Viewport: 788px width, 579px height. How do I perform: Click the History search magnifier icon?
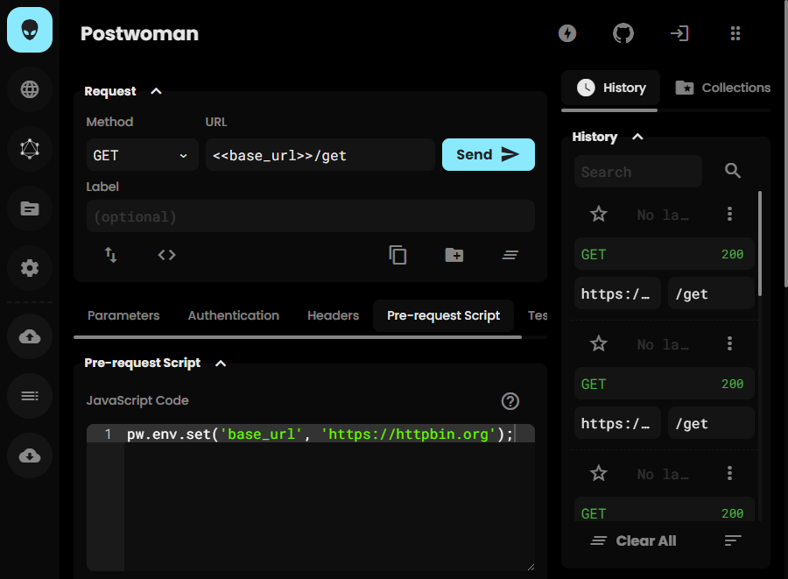point(733,171)
